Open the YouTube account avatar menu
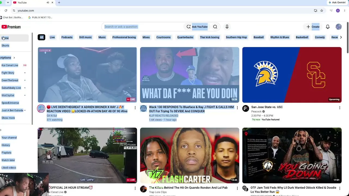 point(339,27)
